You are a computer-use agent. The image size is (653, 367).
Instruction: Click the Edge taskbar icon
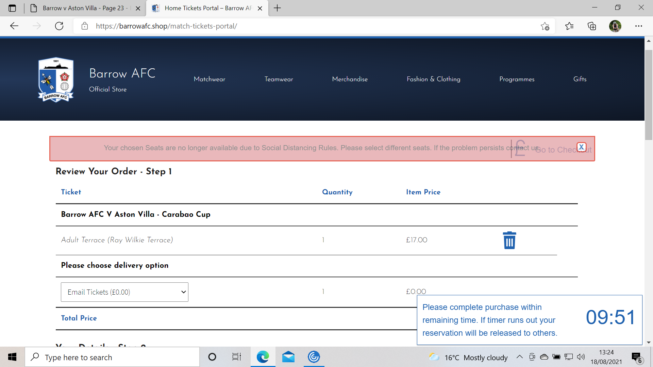[x=263, y=357]
